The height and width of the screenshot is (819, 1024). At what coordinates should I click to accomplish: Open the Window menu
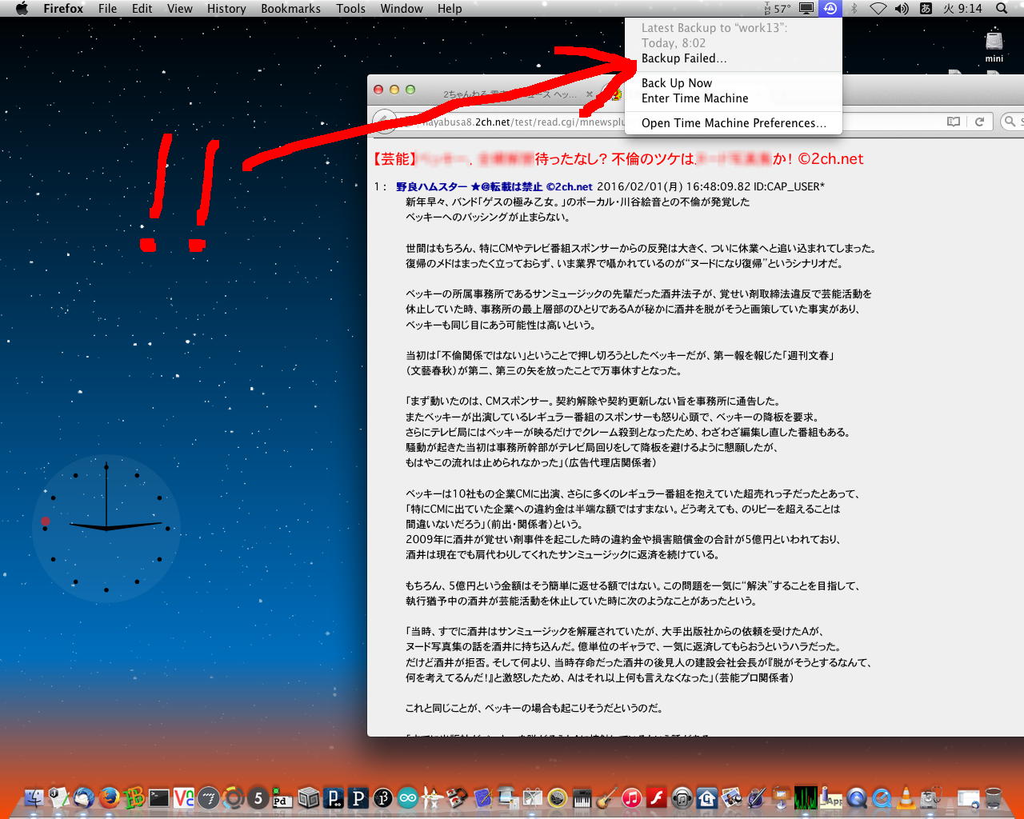tap(402, 8)
